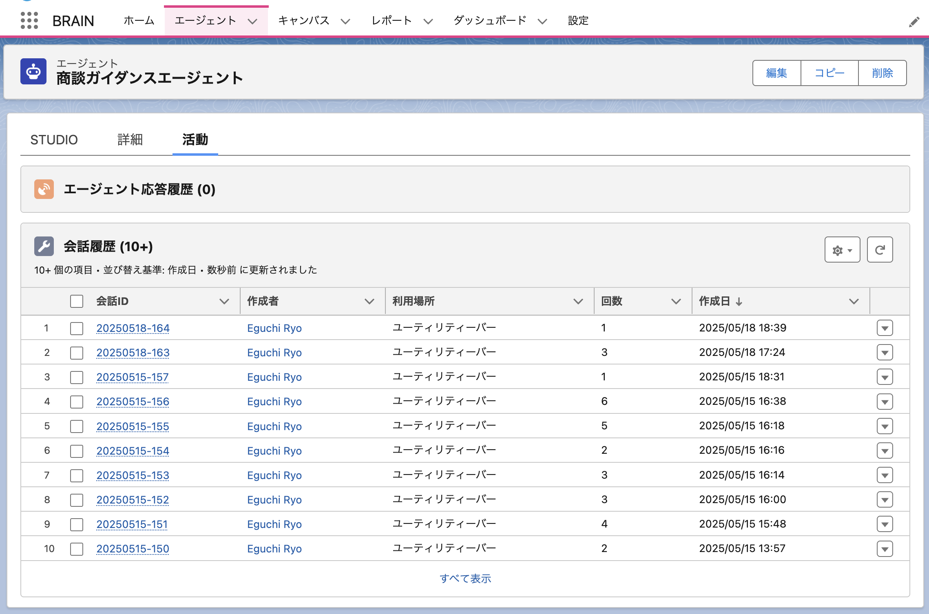This screenshot has height=614, width=929.
Task: Open the app launcher grid icon
Action: click(29, 20)
